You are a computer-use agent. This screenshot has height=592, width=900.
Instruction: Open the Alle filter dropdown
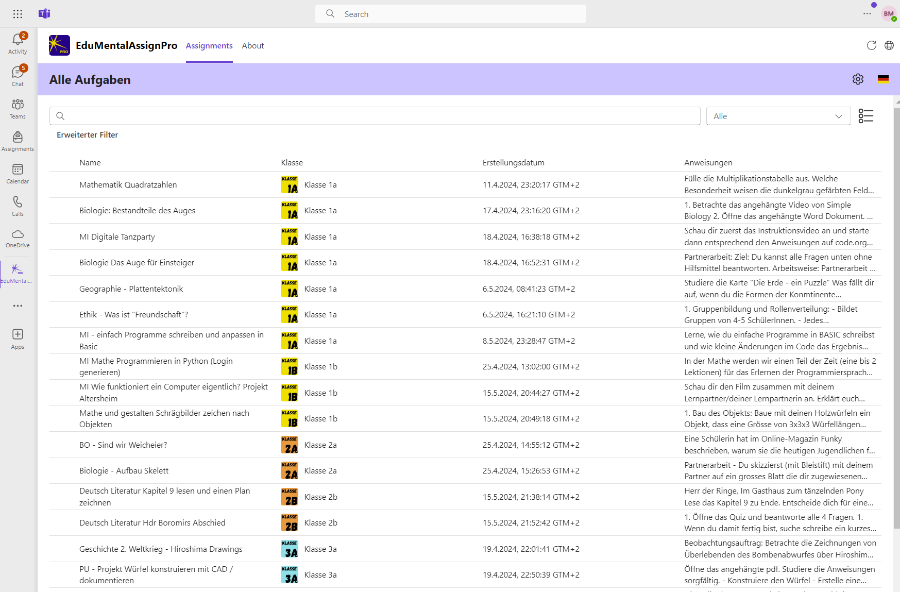[778, 116]
